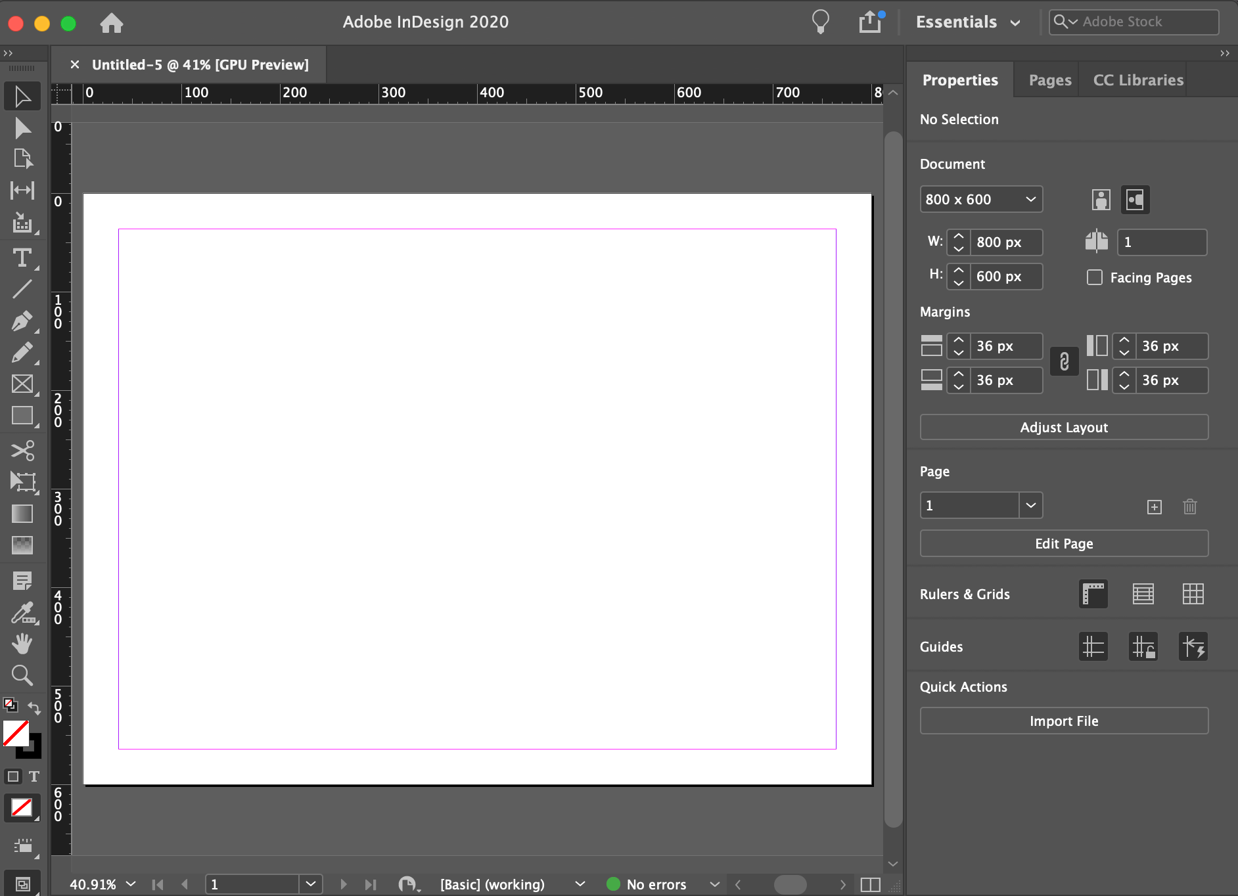The width and height of the screenshot is (1238, 896).
Task: Click Default Fill and Stroke icon
Action: [10, 705]
